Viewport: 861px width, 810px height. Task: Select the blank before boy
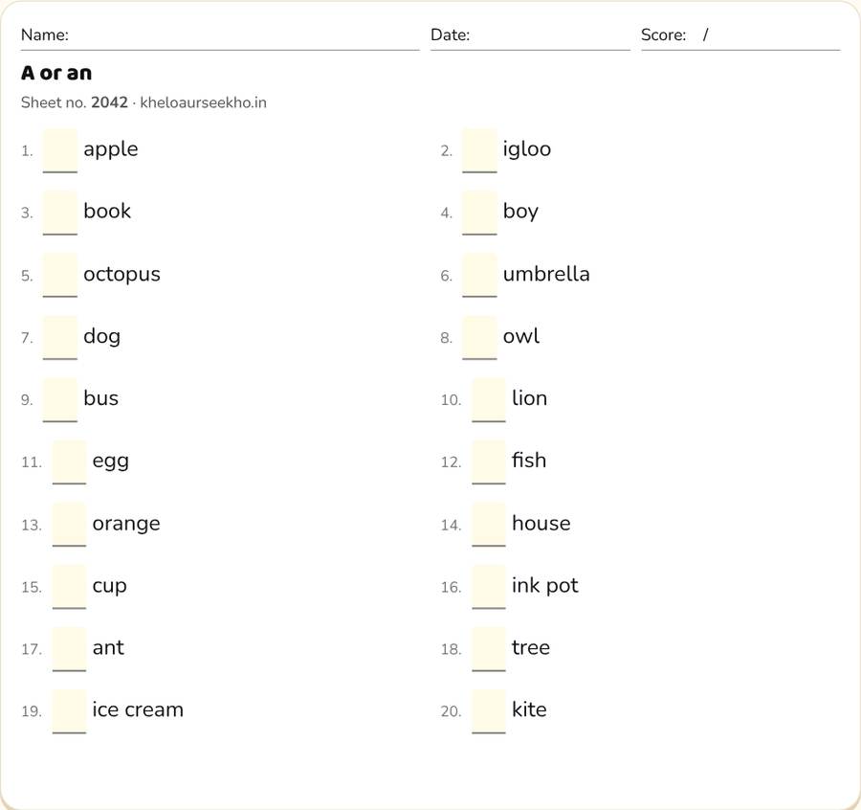[479, 213]
